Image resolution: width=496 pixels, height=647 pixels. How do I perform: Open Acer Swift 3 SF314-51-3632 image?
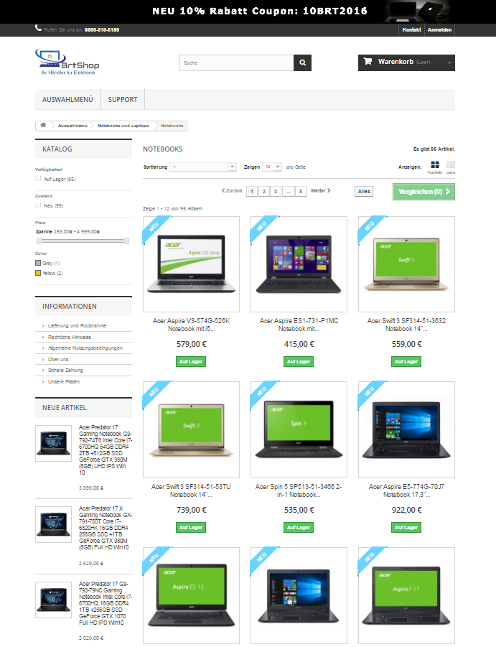(x=406, y=264)
